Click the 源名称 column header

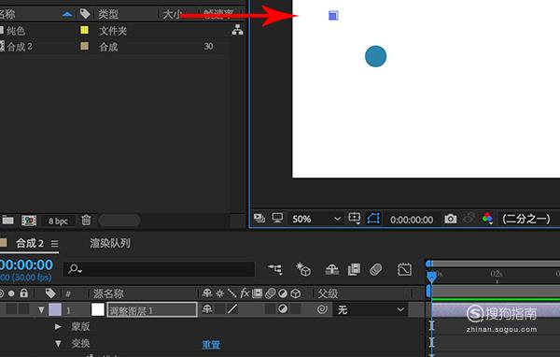pyautogui.click(x=108, y=293)
